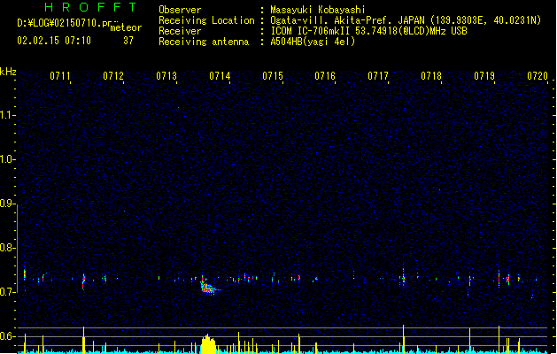Click the 'Receiving antenna' label
The height and width of the screenshot is (354, 557).
point(204,42)
